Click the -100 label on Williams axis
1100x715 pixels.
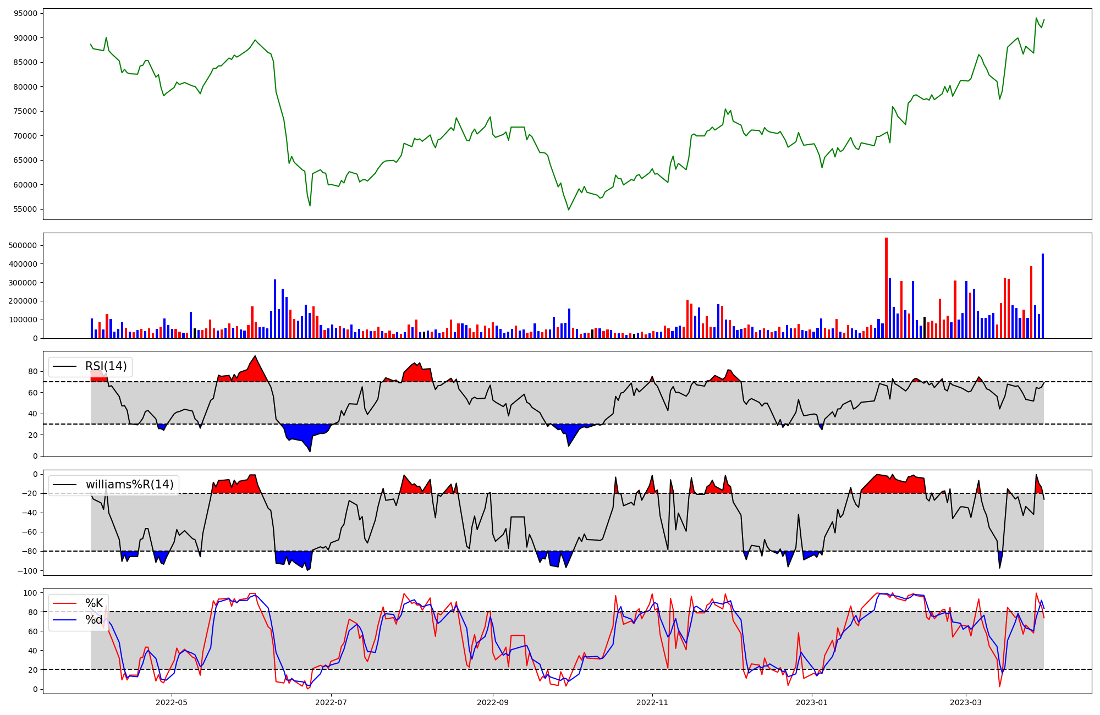(28, 571)
